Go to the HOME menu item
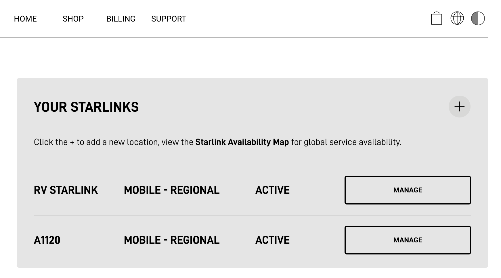 coord(25,19)
